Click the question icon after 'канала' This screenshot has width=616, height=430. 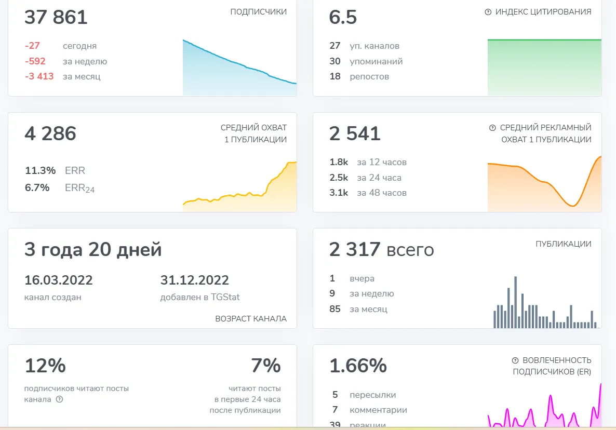point(59,399)
